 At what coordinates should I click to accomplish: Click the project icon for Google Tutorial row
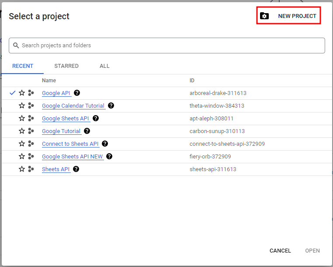[x=31, y=131]
